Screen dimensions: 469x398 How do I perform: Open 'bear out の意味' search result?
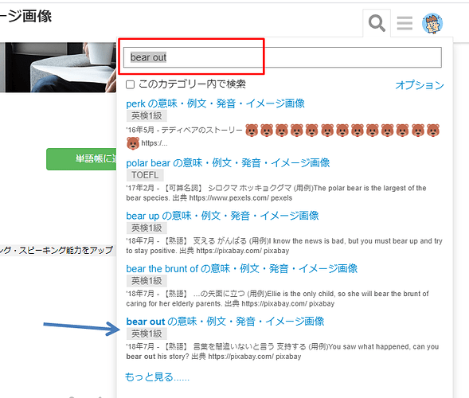pyautogui.click(x=225, y=322)
